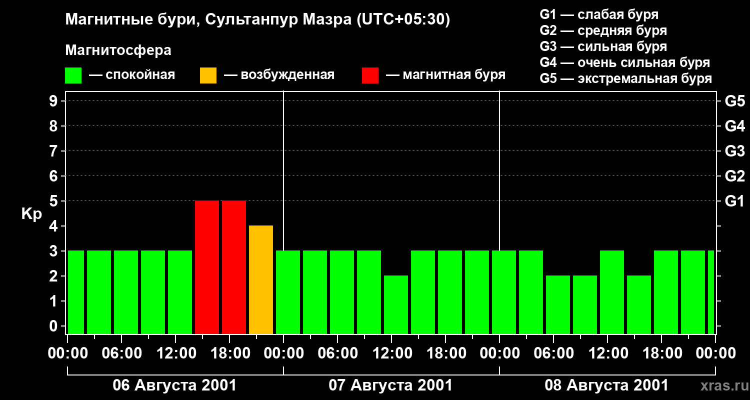Click 'G5 — экстремальная буря' description
750x400 pixels.
coord(625,78)
